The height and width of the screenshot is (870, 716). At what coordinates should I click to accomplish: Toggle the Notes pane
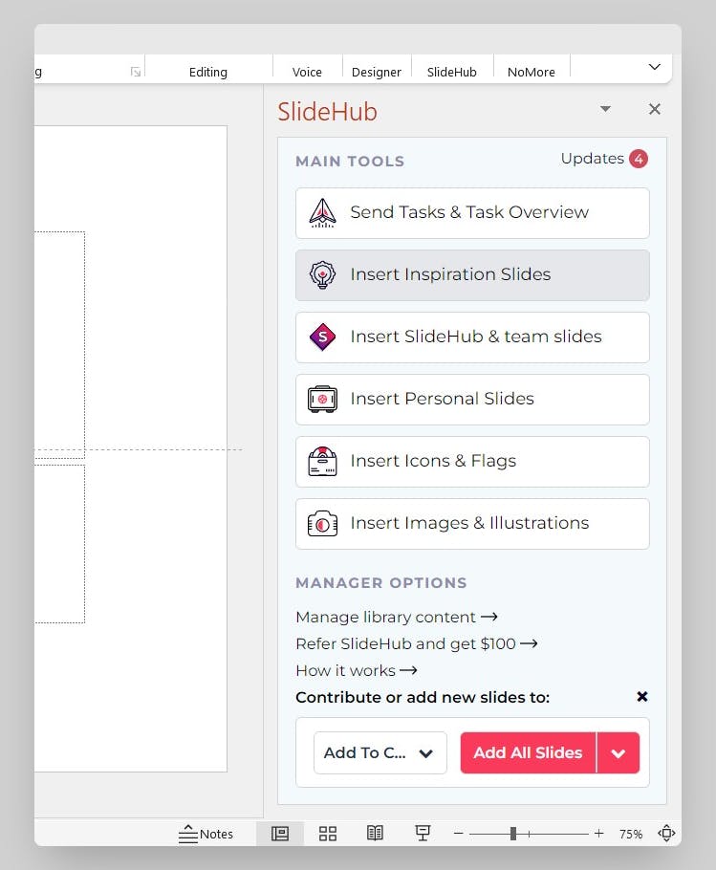[206, 834]
